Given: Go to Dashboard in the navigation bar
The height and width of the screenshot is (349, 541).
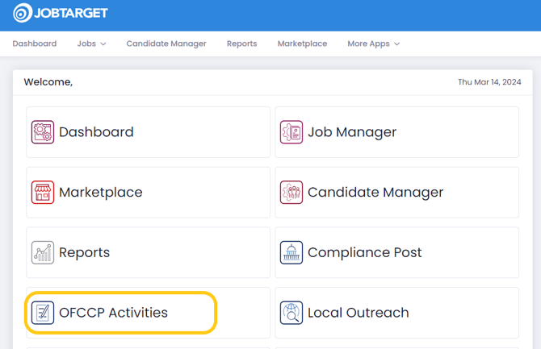Looking at the screenshot, I should 35,44.
